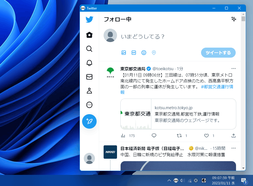Viewport: 253px width, 186px height.
Task: Click the half-circle tray icon beside the clock
Action: 204,180
